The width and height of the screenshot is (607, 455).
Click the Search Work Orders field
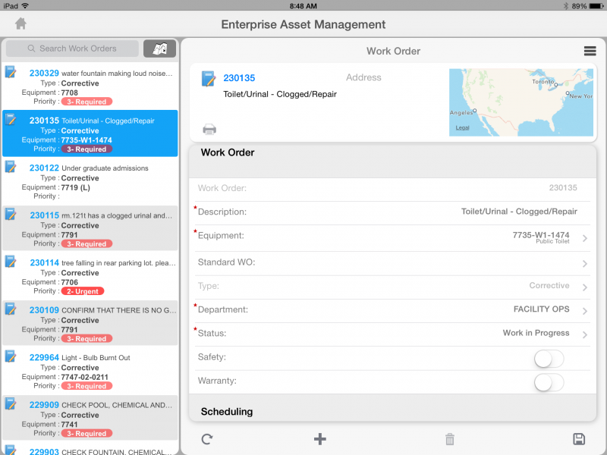72,49
